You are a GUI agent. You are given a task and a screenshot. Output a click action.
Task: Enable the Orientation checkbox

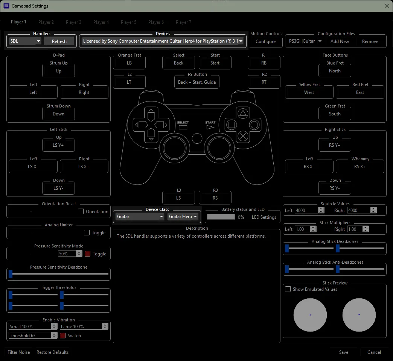tap(81, 212)
